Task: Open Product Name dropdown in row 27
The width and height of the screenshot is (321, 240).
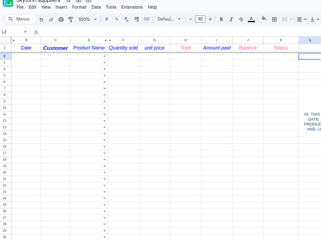Action: (x=104, y=218)
